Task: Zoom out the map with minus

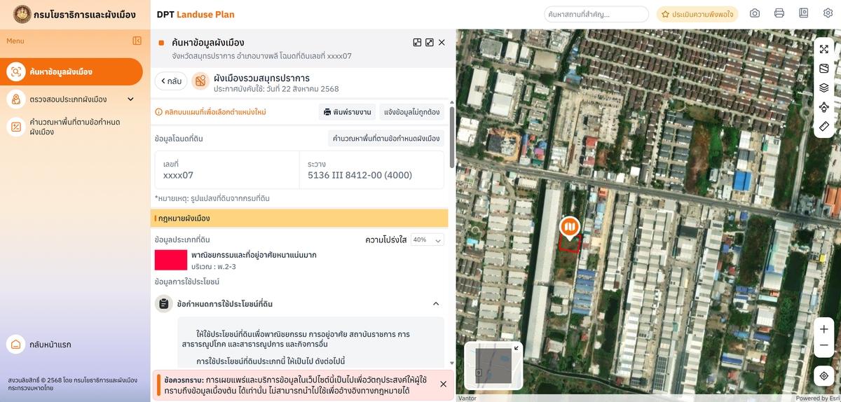Action: tap(824, 346)
